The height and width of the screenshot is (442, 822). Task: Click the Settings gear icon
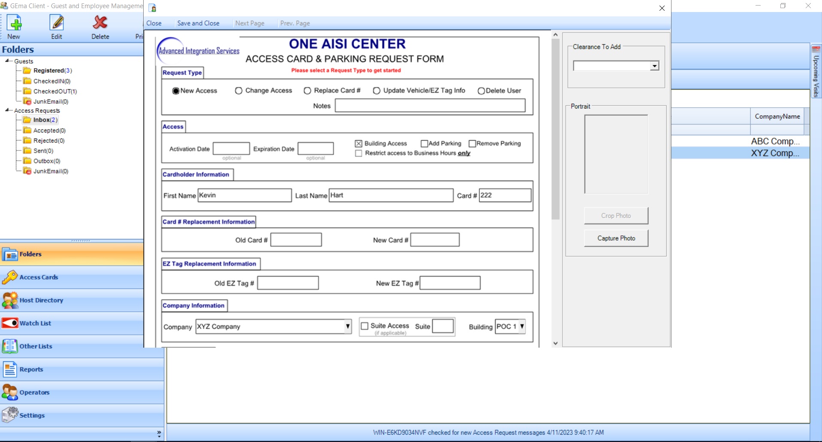pos(10,415)
